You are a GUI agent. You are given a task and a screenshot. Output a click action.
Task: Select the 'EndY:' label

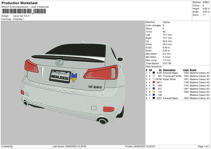(149, 51)
